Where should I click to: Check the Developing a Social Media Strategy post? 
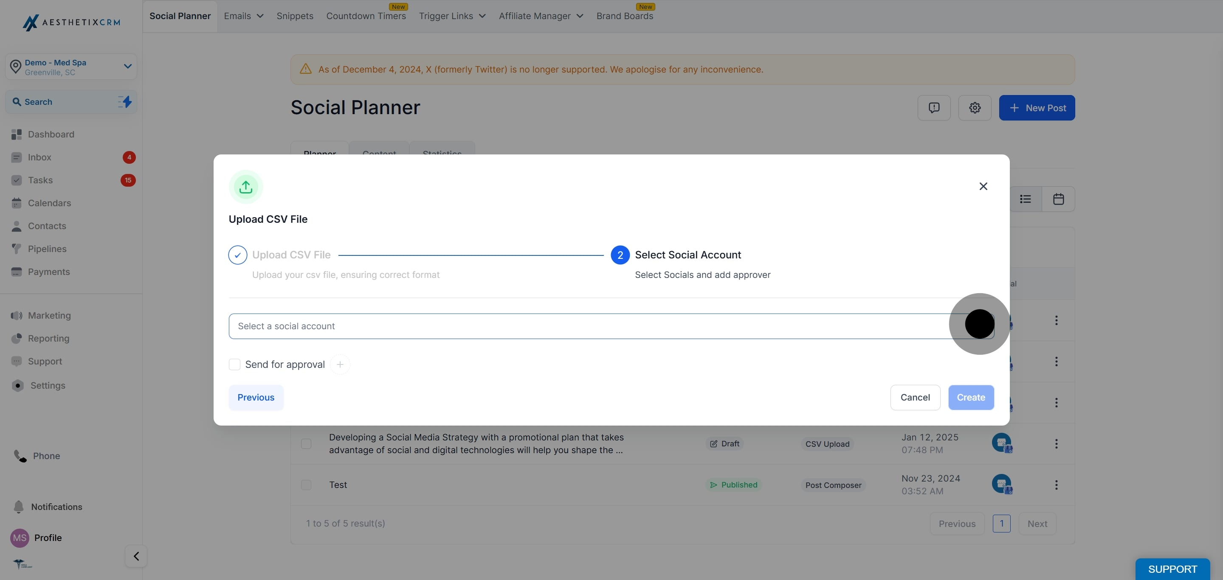[x=306, y=443]
